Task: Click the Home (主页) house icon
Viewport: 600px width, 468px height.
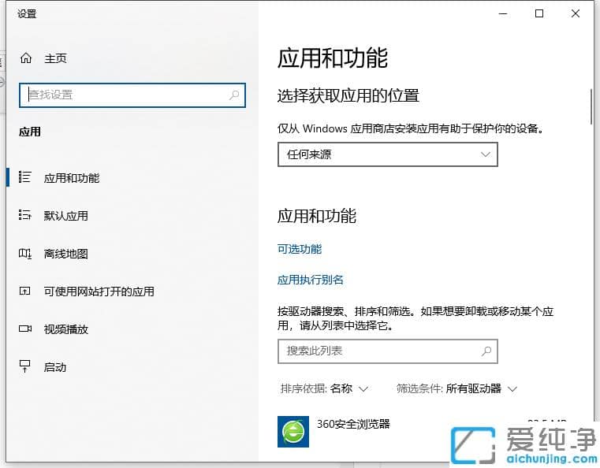Action: tap(26, 58)
